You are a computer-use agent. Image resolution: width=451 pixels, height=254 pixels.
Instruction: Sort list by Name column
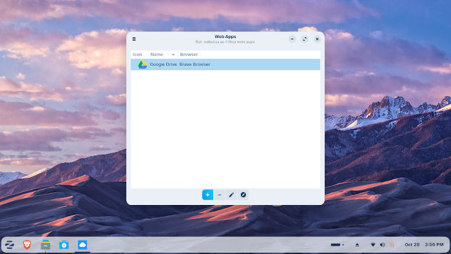coord(162,54)
